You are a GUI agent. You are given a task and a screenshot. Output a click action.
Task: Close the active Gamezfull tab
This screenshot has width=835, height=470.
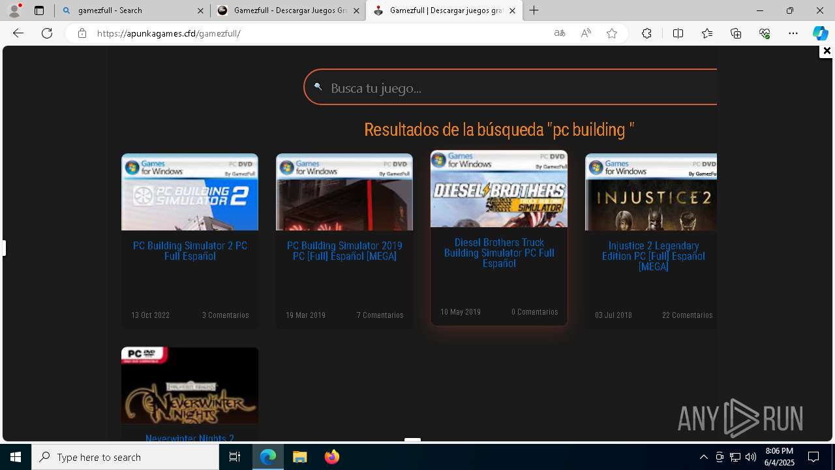512,10
